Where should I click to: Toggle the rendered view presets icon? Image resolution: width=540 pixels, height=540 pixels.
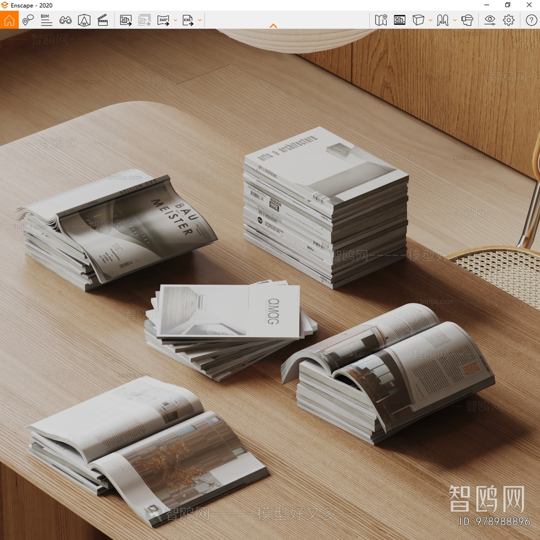400,20
